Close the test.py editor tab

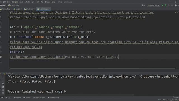coord(21,9)
